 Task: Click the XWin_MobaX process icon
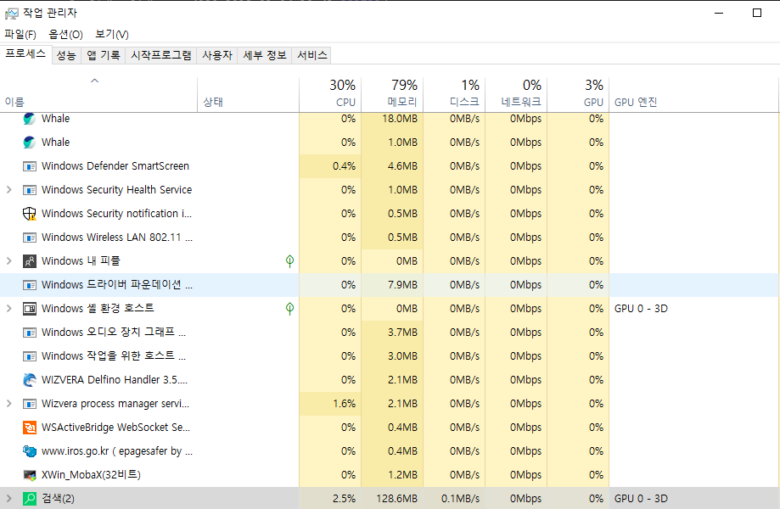click(x=30, y=474)
